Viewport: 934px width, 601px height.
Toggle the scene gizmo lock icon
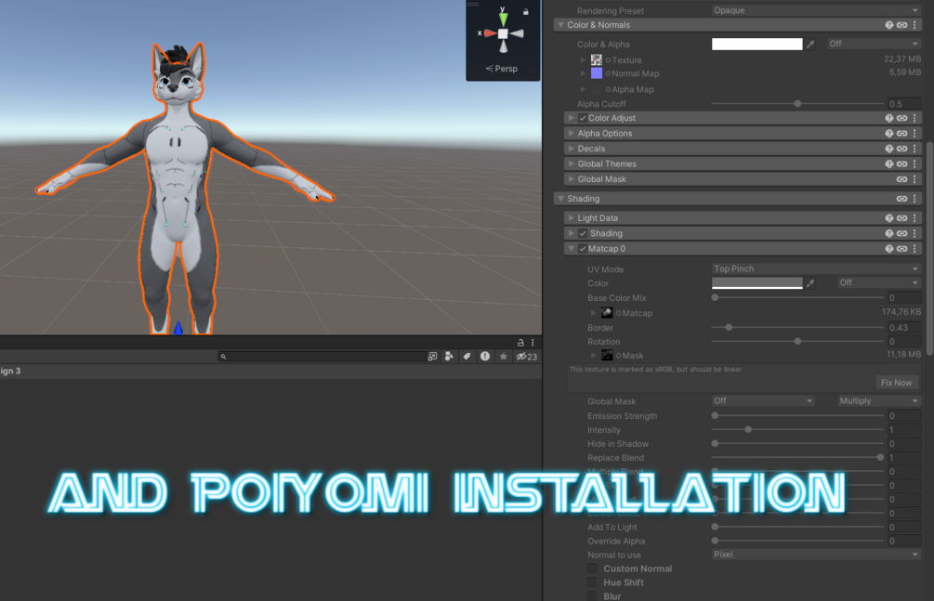[525, 11]
